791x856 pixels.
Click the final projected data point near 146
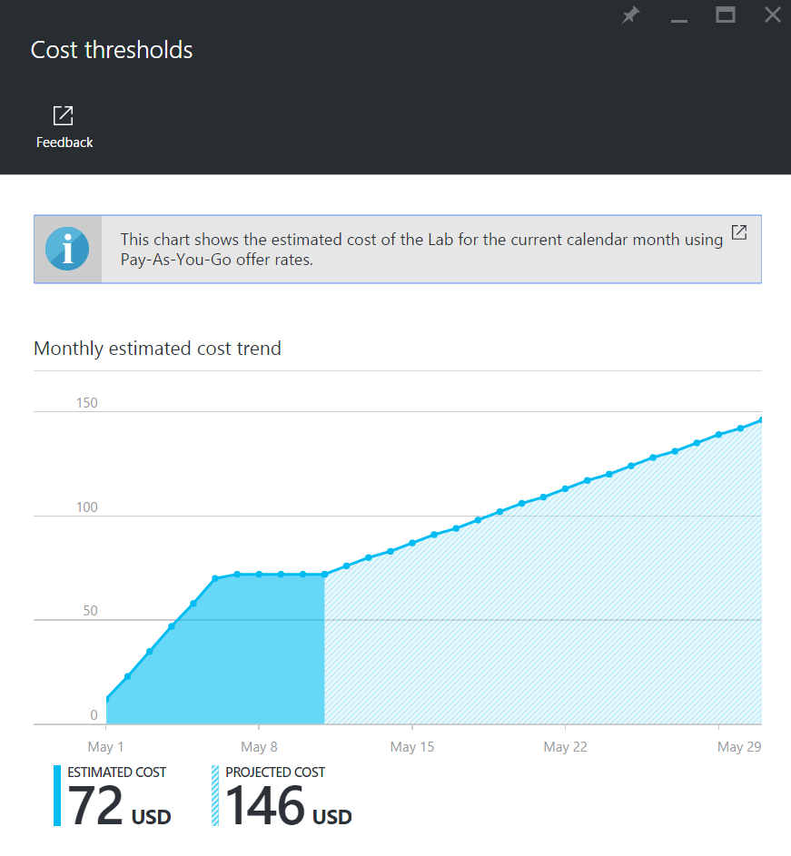pyautogui.click(x=760, y=420)
